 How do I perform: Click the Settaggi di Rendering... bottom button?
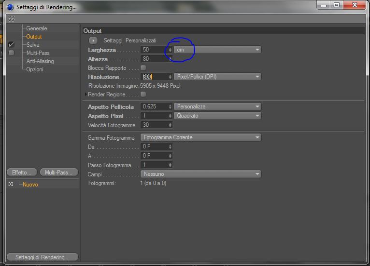click(43, 257)
